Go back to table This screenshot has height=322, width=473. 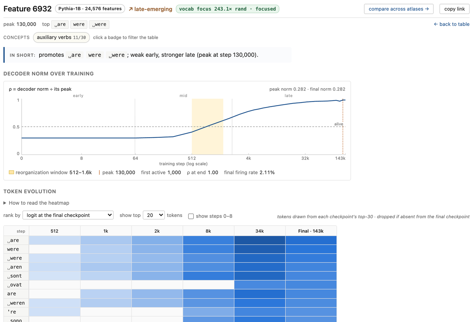pos(452,24)
